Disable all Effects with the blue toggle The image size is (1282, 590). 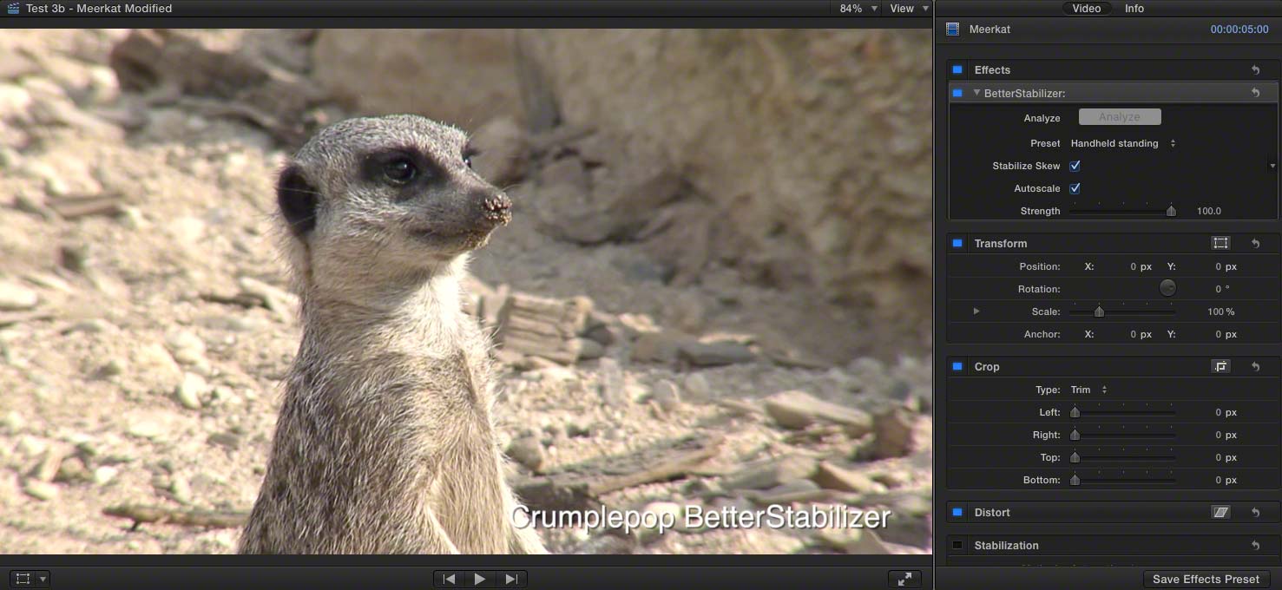click(957, 70)
